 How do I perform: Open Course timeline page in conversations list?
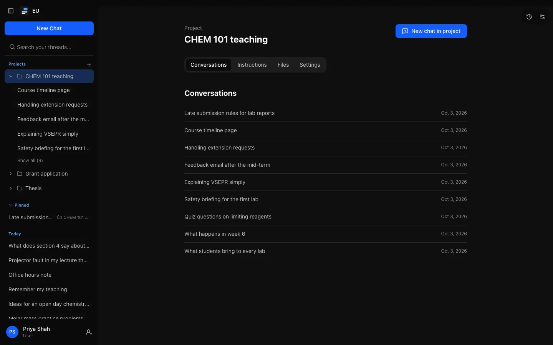click(326, 130)
